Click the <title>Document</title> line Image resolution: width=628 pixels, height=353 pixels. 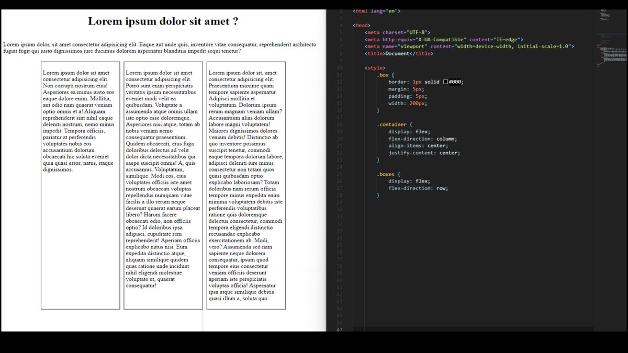[x=399, y=53]
